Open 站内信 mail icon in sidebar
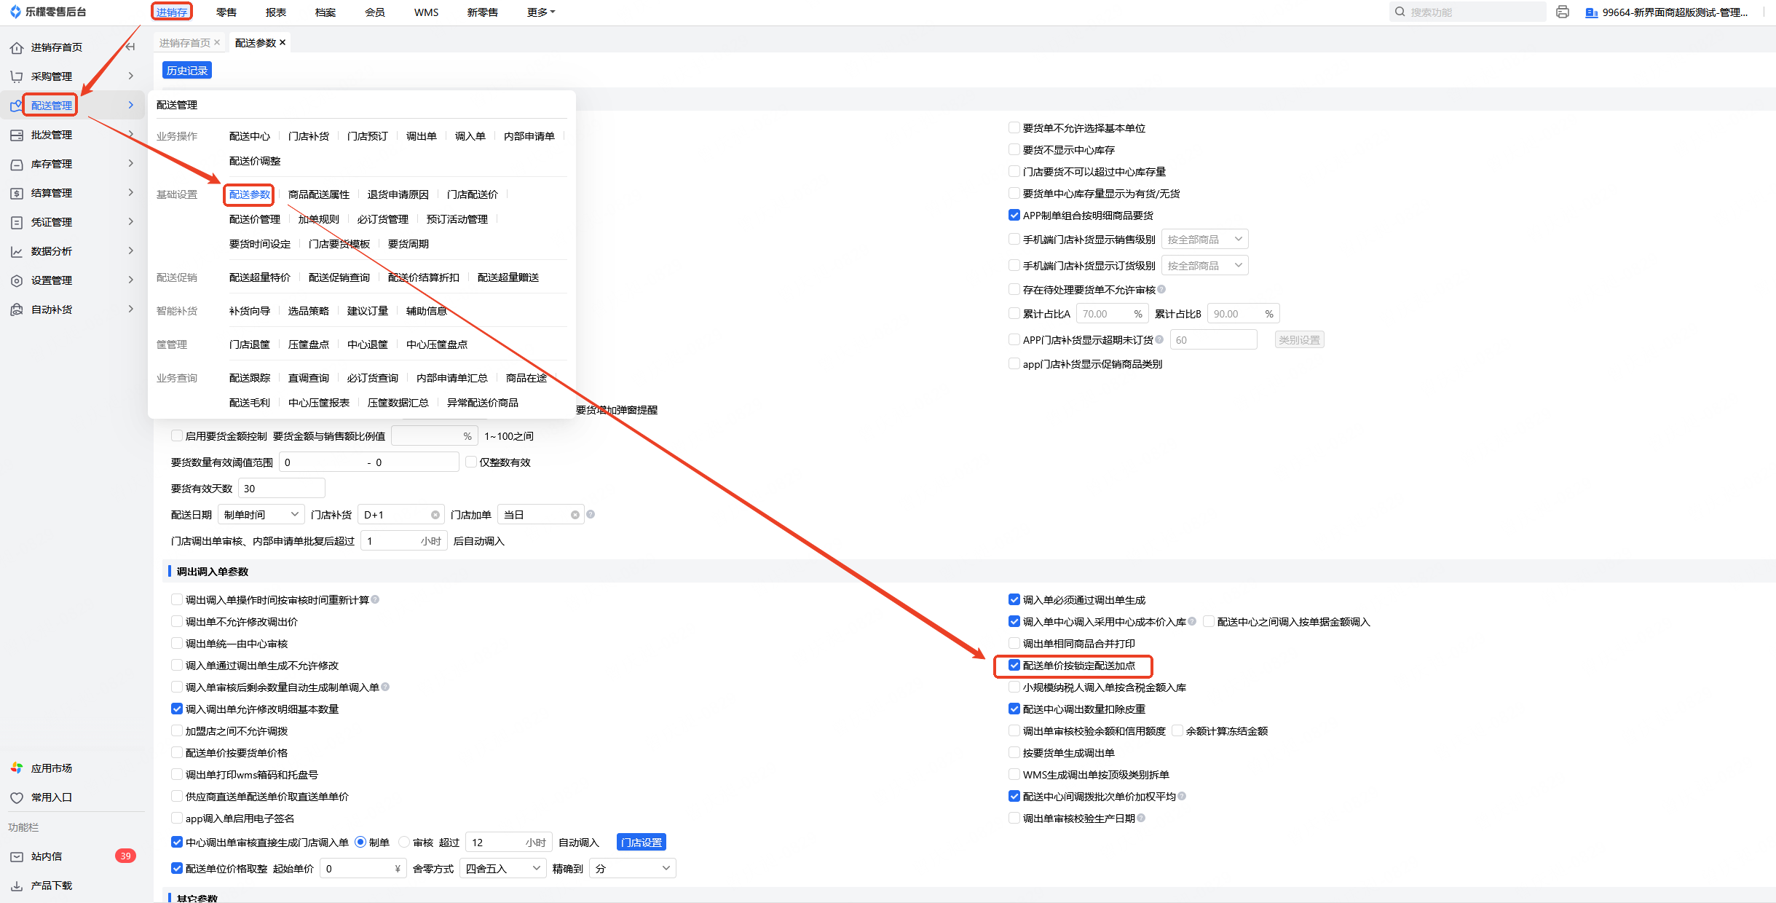 pos(17,856)
